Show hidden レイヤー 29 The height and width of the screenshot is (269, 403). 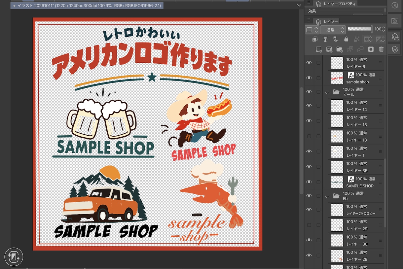pos(309,225)
